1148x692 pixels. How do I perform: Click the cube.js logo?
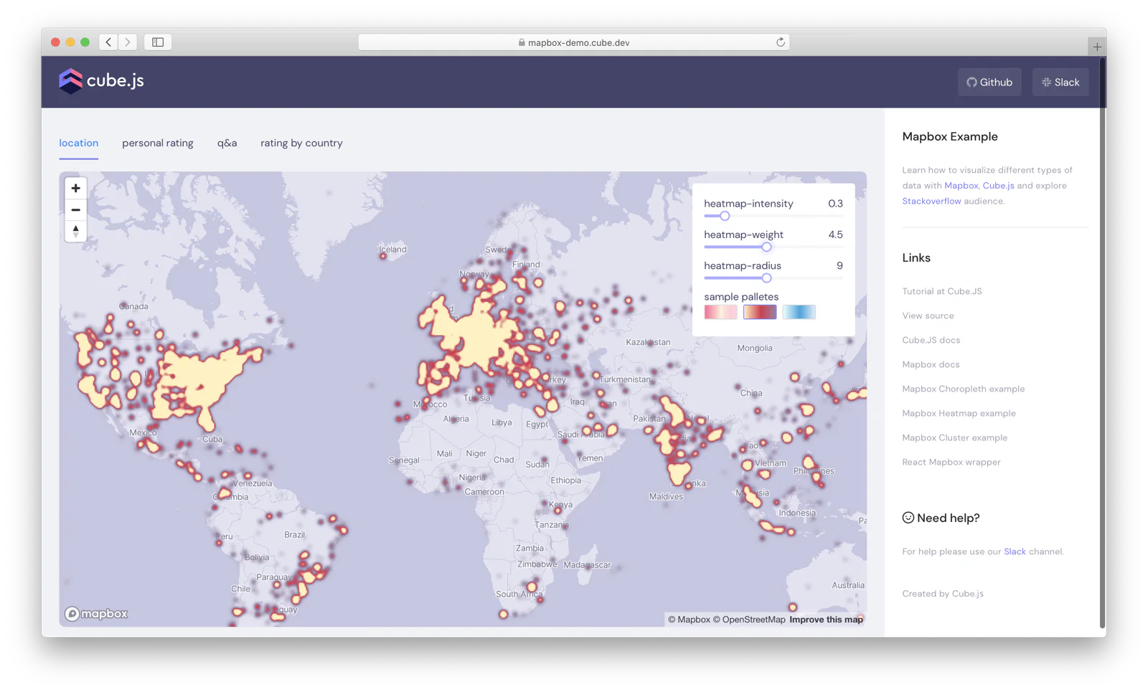click(x=101, y=80)
